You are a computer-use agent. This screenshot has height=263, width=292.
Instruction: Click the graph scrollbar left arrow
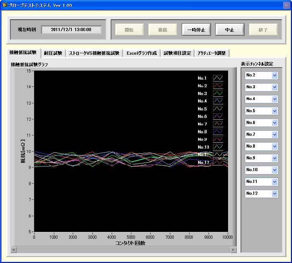pyautogui.click(x=14, y=250)
